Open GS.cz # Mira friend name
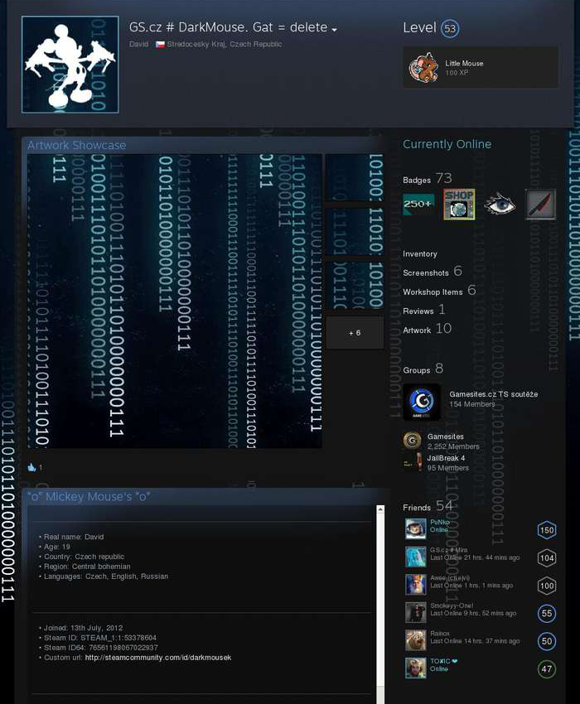 click(x=448, y=550)
